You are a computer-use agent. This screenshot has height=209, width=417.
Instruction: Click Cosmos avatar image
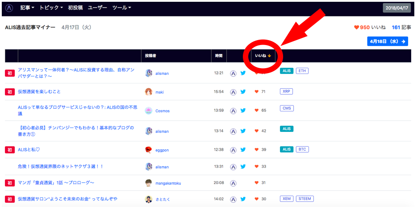[x=149, y=111]
